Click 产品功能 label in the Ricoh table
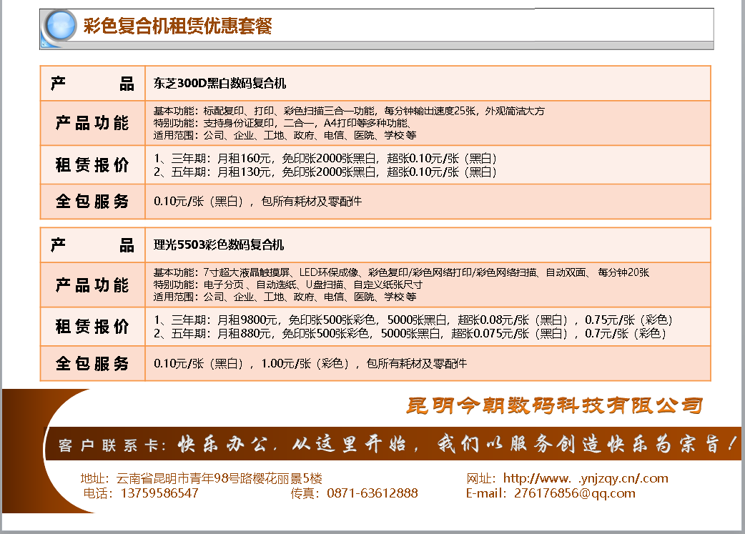Viewport: 745px width, 534px height. pyautogui.click(x=93, y=285)
